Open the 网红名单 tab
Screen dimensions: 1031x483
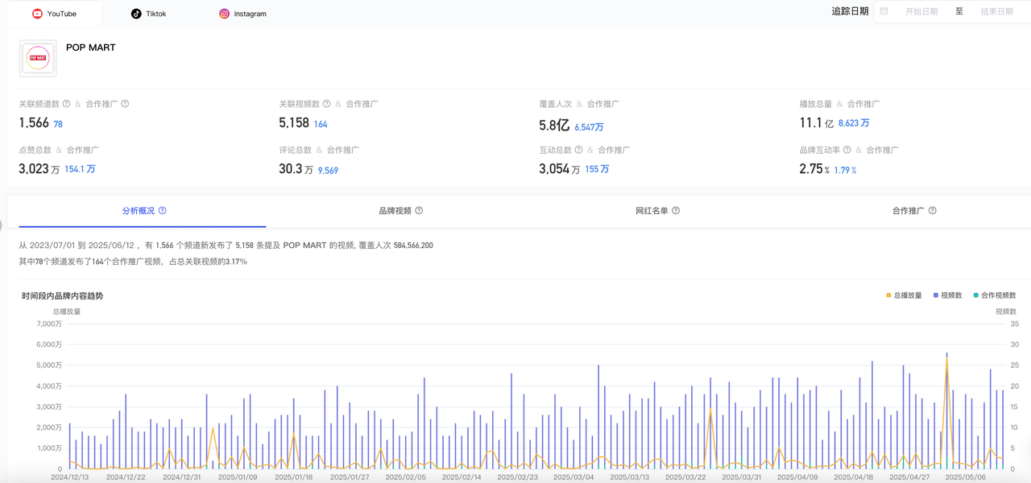pos(657,211)
